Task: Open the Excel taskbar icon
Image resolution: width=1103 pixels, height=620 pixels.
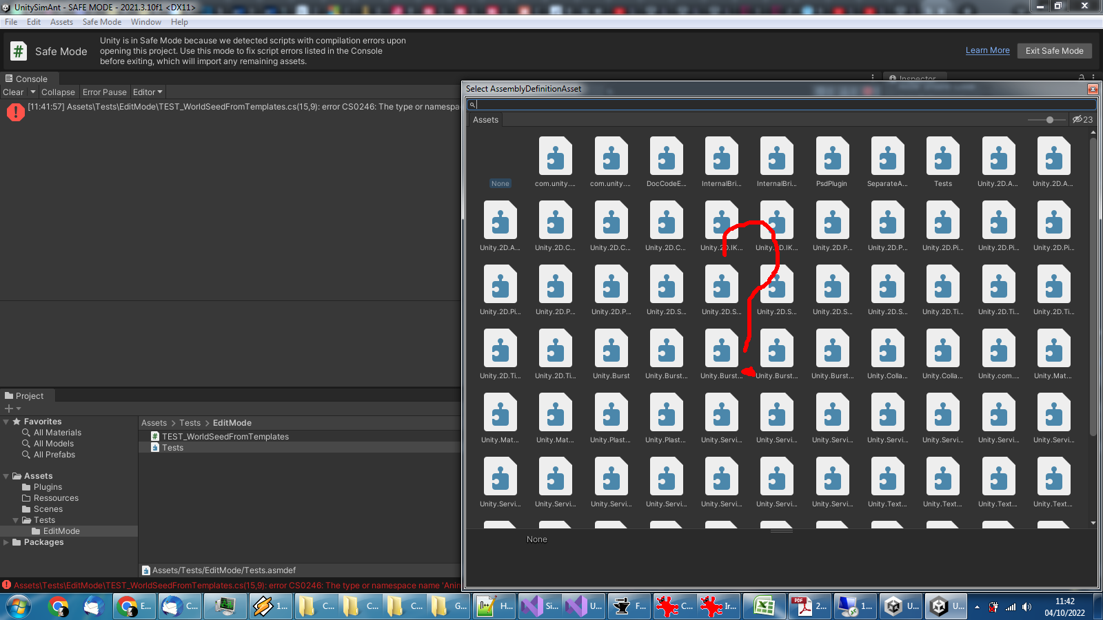Action: 765,606
